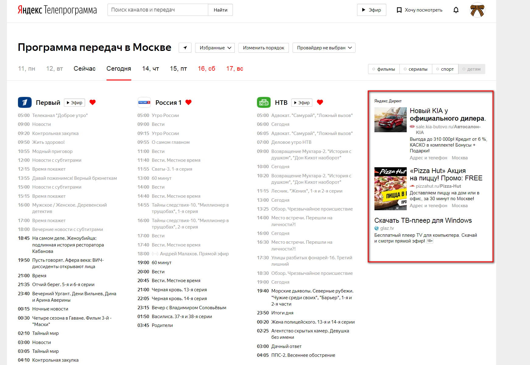The image size is (530, 365).
Task: Open notifications via the bell icon
Action: pos(456,10)
